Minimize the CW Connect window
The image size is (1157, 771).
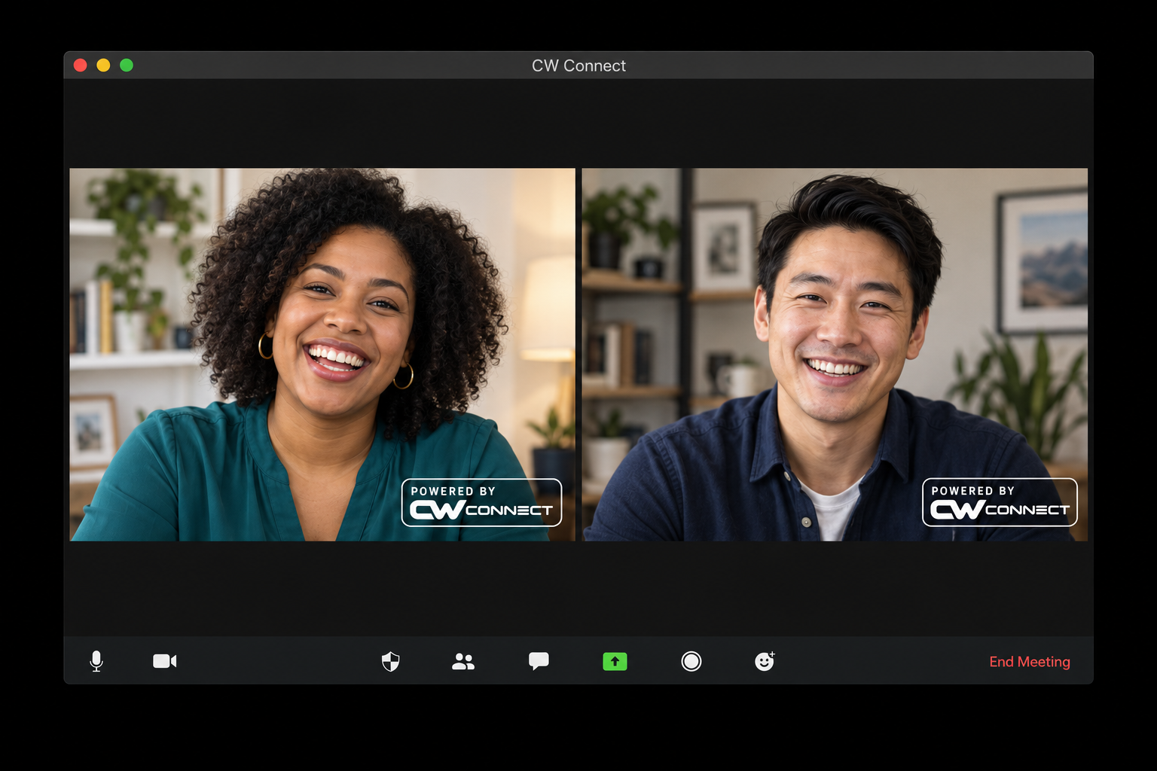[103, 66]
